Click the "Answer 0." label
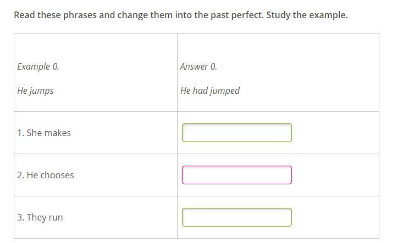The image size is (414, 243). [x=198, y=66]
